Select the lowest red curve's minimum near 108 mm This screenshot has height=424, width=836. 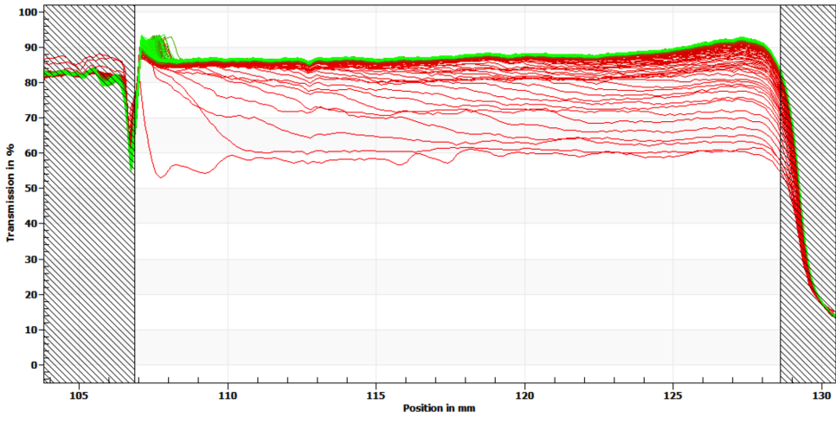[x=160, y=177]
